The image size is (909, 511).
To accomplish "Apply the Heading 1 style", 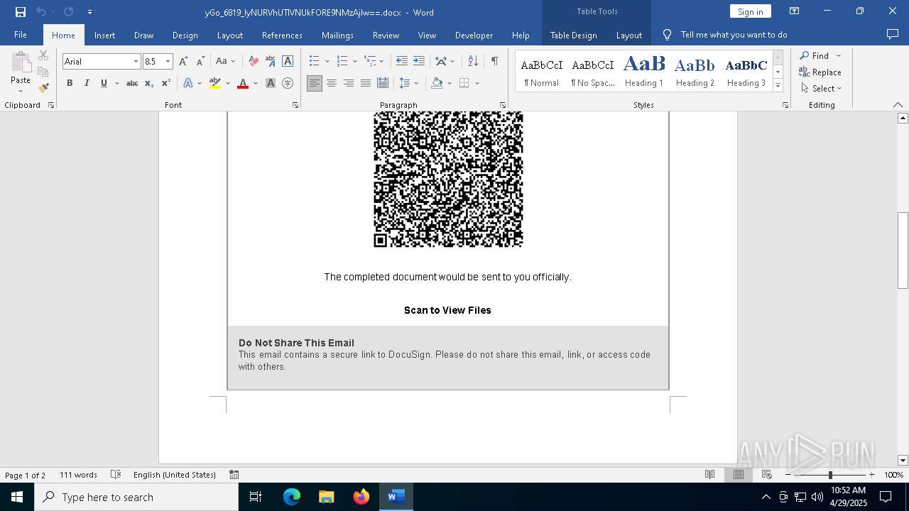I will [644, 72].
